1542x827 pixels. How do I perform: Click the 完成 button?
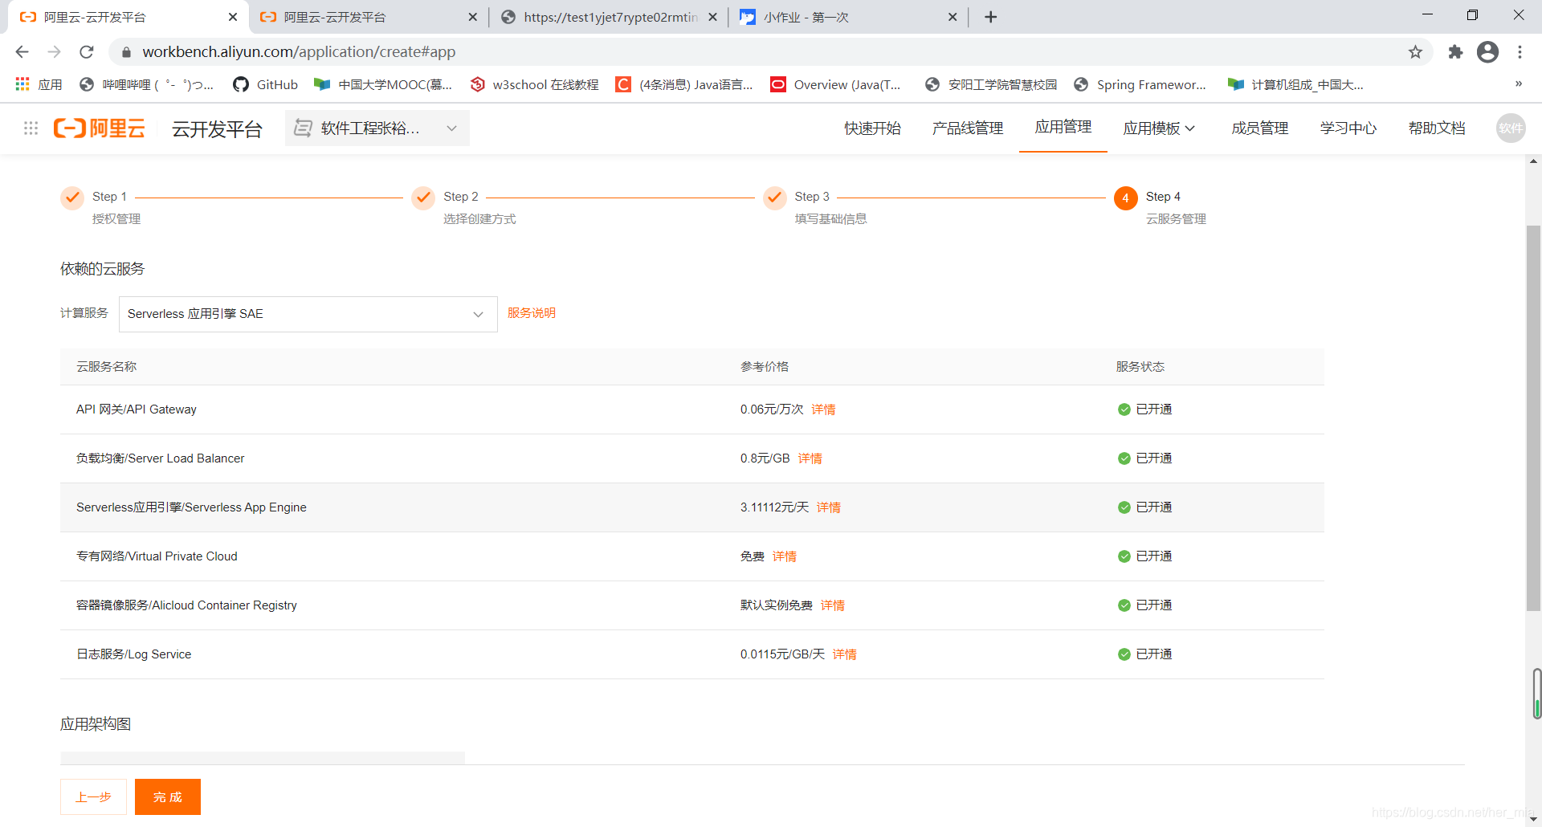point(168,796)
